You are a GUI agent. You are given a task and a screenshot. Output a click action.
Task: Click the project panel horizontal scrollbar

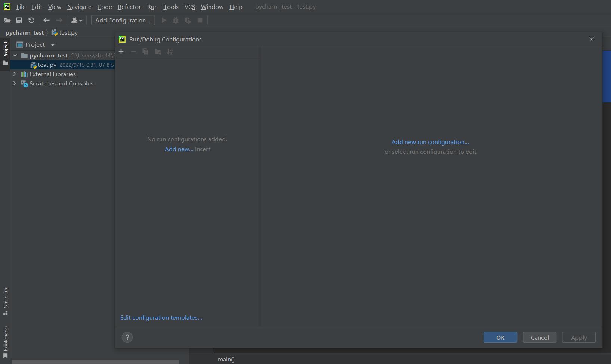[95, 361]
